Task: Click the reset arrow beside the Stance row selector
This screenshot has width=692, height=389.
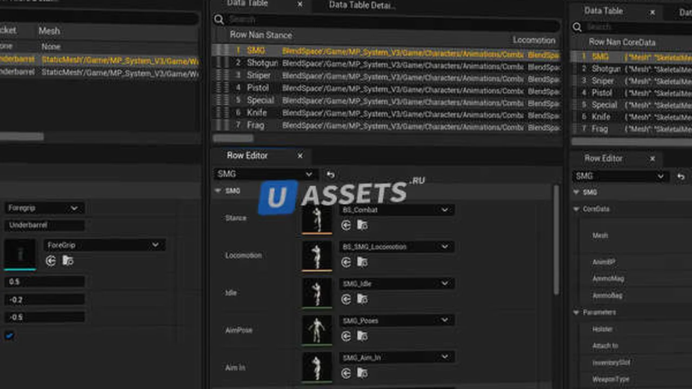Action: click(x=330, y=175)
